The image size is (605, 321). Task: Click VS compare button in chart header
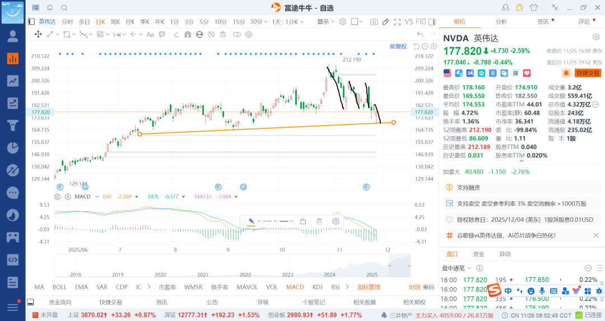click(x=409, y=22)
